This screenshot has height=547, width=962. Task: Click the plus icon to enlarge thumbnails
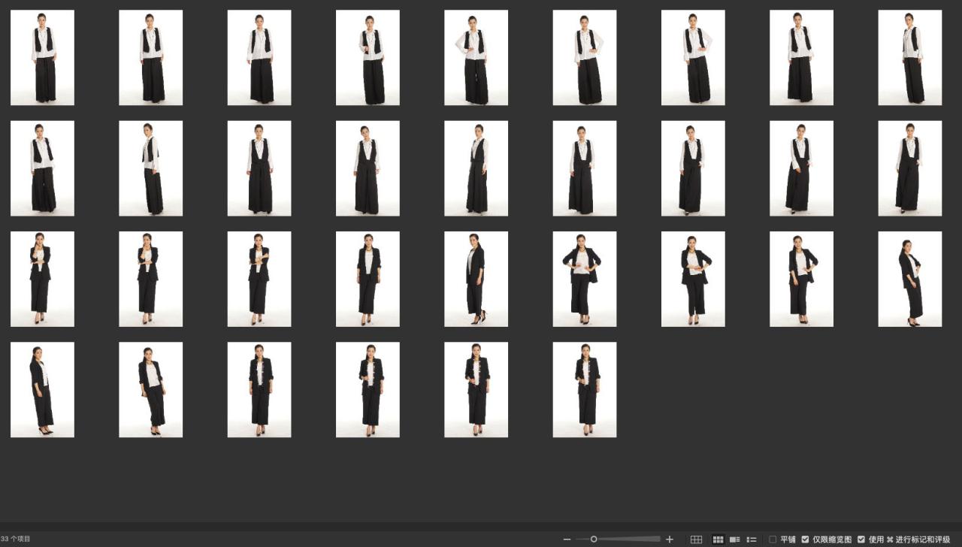(670, 539)
